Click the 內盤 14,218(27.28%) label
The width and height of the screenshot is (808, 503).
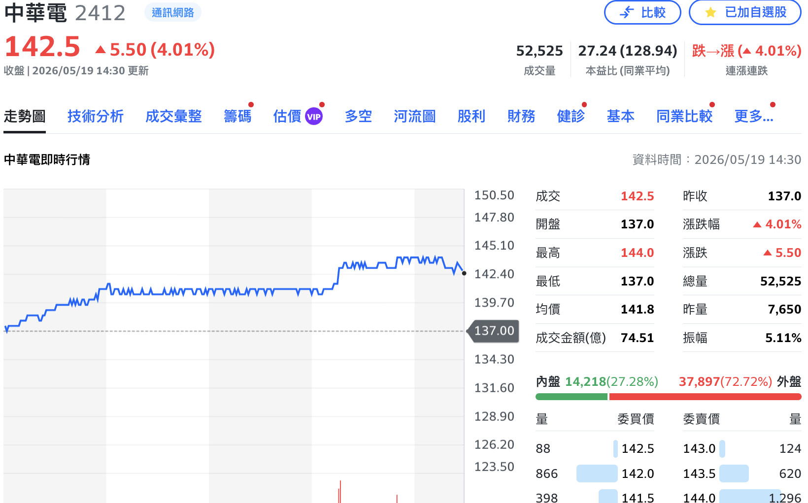pos(597,382)
